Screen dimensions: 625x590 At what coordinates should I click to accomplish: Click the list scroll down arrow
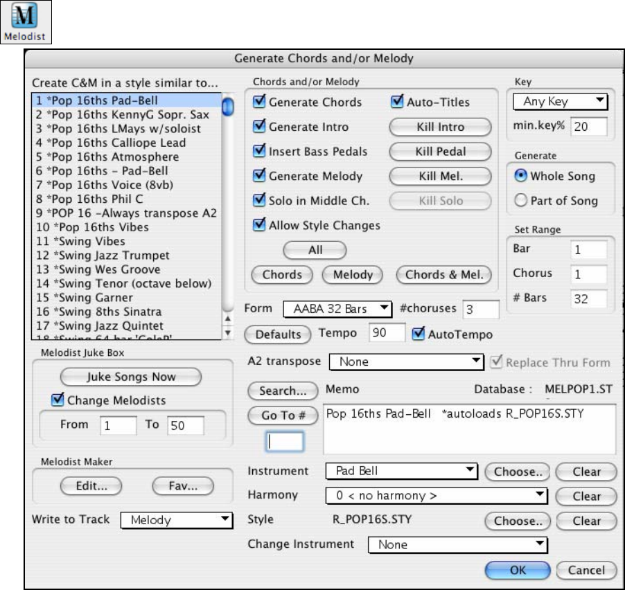pyautogui.click(x=227, y=332)
